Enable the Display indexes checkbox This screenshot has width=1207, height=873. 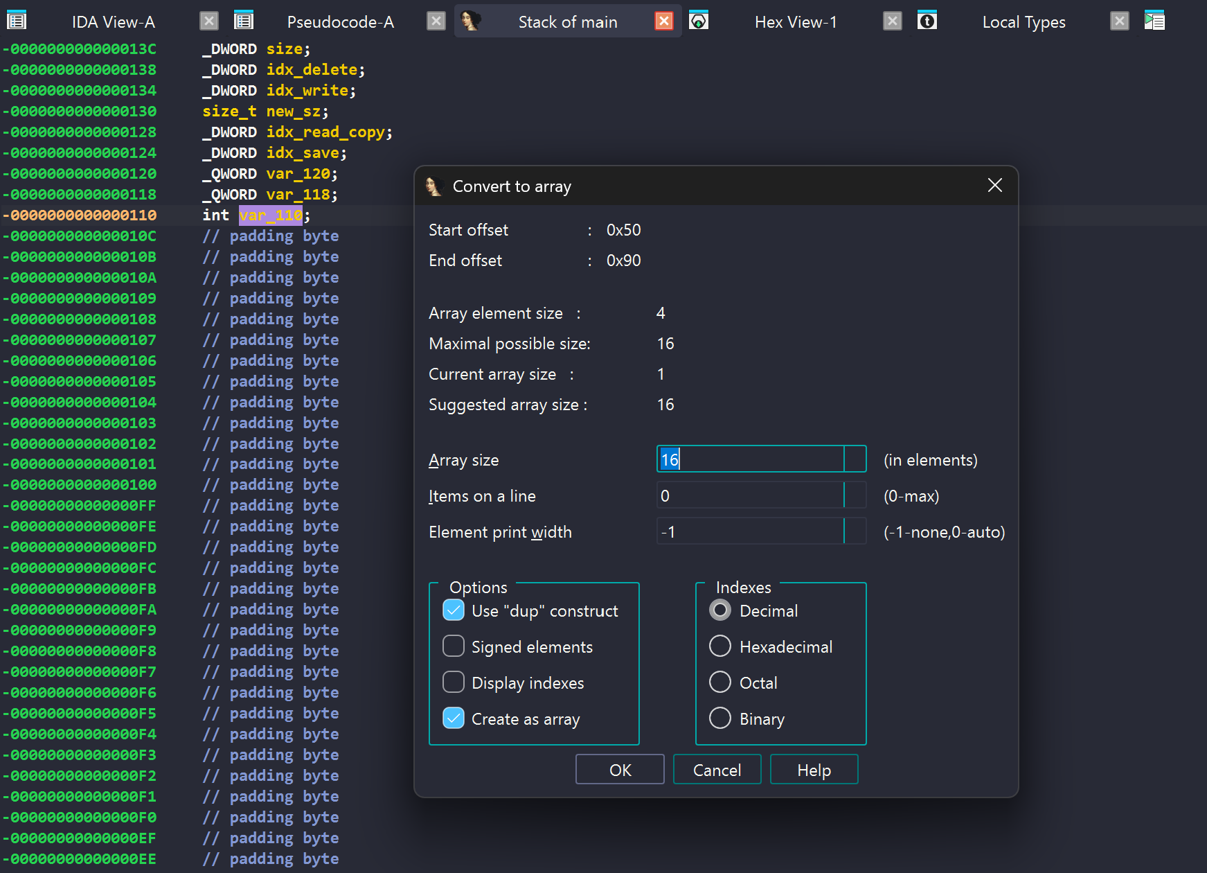pyautogui.click(x=454, y=682)
